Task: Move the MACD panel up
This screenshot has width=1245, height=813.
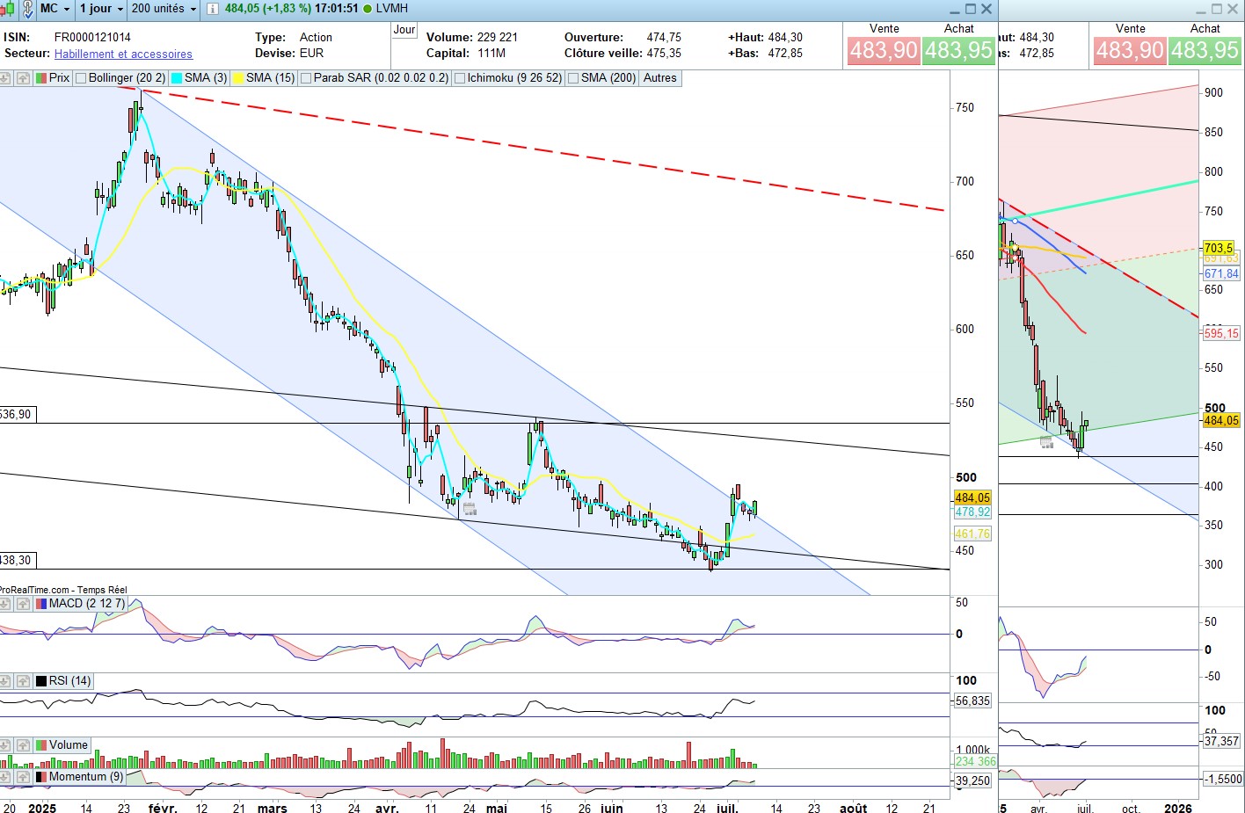Action: click(x=24, y=604)
